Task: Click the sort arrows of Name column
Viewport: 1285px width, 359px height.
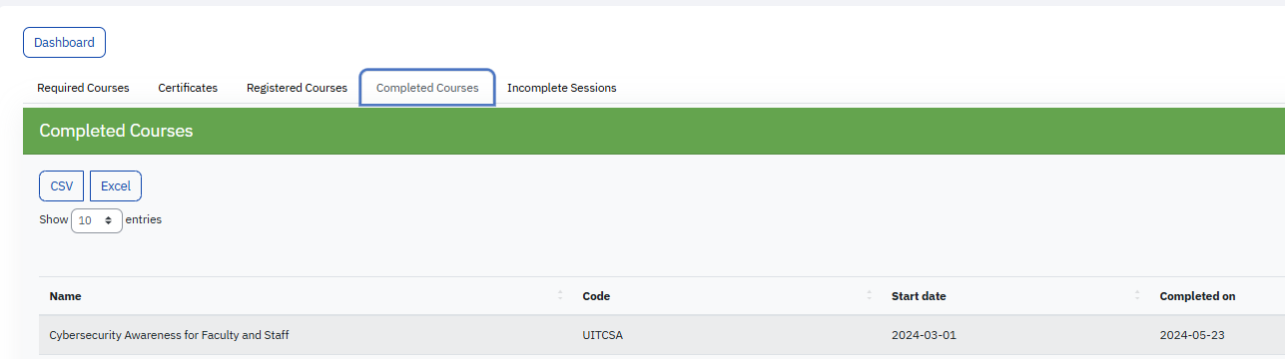Action: pos(559,296)
